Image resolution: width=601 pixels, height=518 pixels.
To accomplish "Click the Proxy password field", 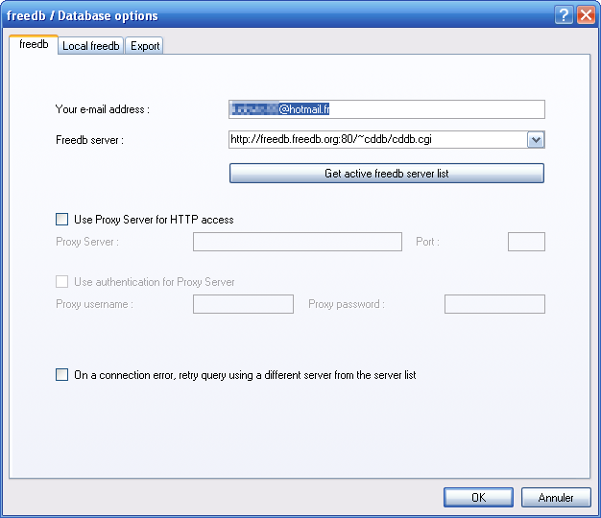I will (x=494, y=304).
